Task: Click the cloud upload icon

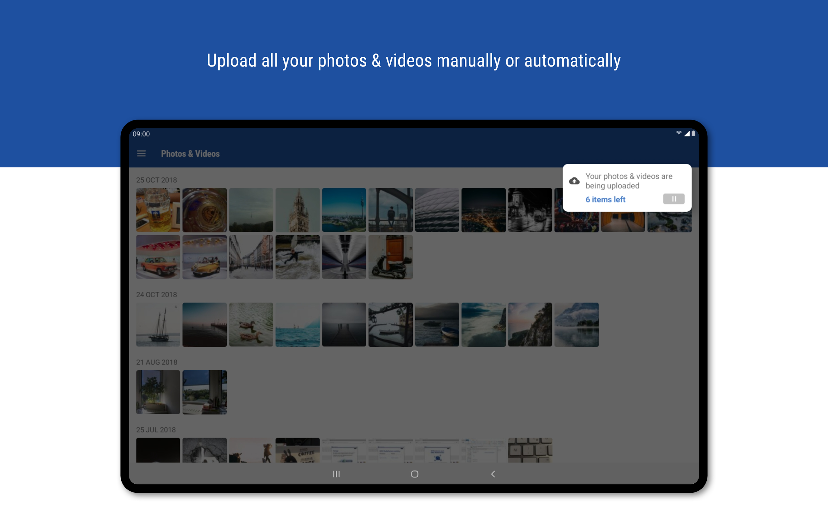Action: tap(574, 181)
